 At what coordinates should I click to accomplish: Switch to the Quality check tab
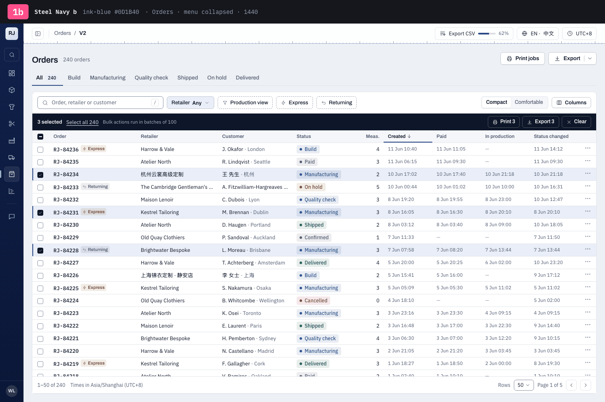[151, 78]
